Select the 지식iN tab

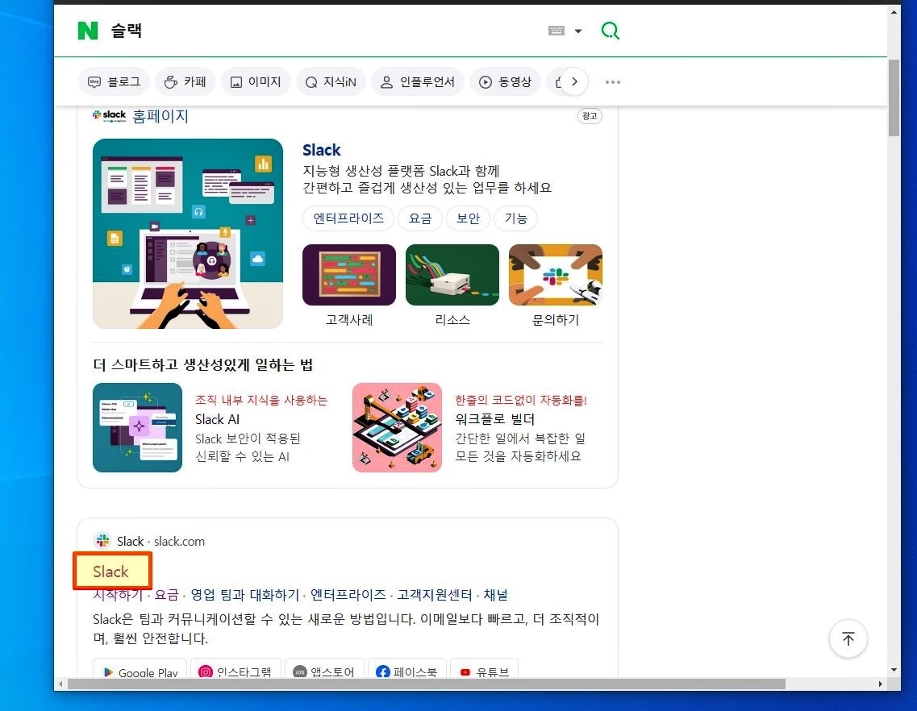(331, 82)
